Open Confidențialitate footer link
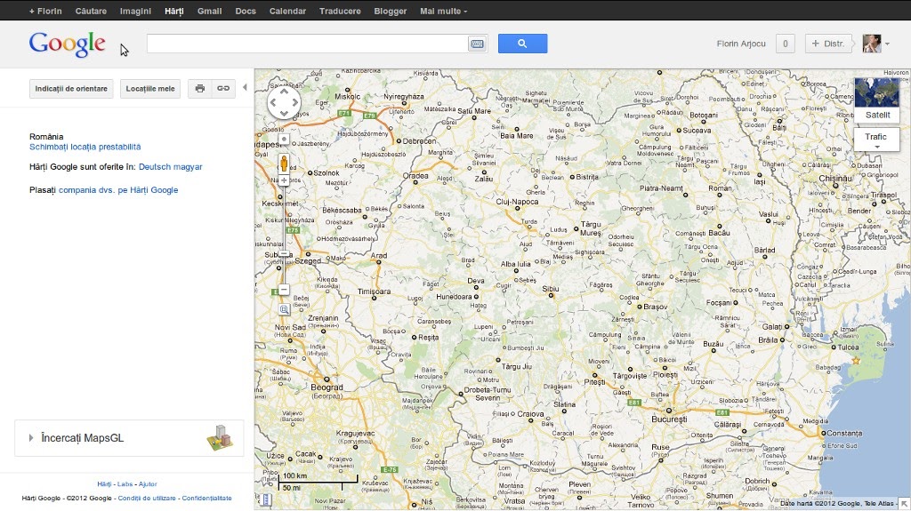 (206, 498)
